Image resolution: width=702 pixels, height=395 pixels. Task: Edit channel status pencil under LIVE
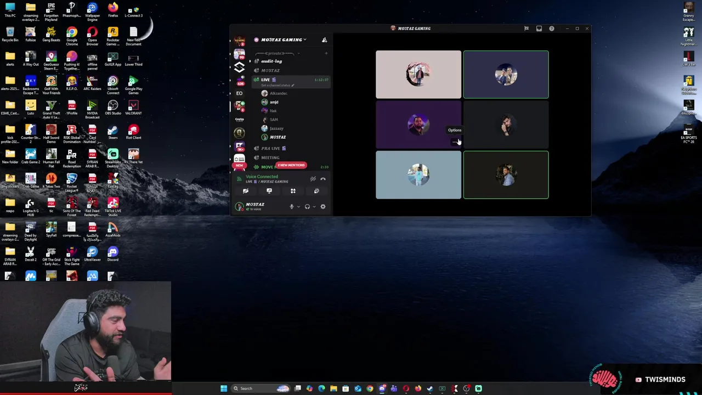pos(293,86)
